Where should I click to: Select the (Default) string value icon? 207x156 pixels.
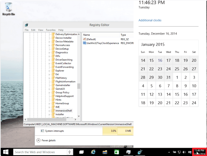[84, 39]
